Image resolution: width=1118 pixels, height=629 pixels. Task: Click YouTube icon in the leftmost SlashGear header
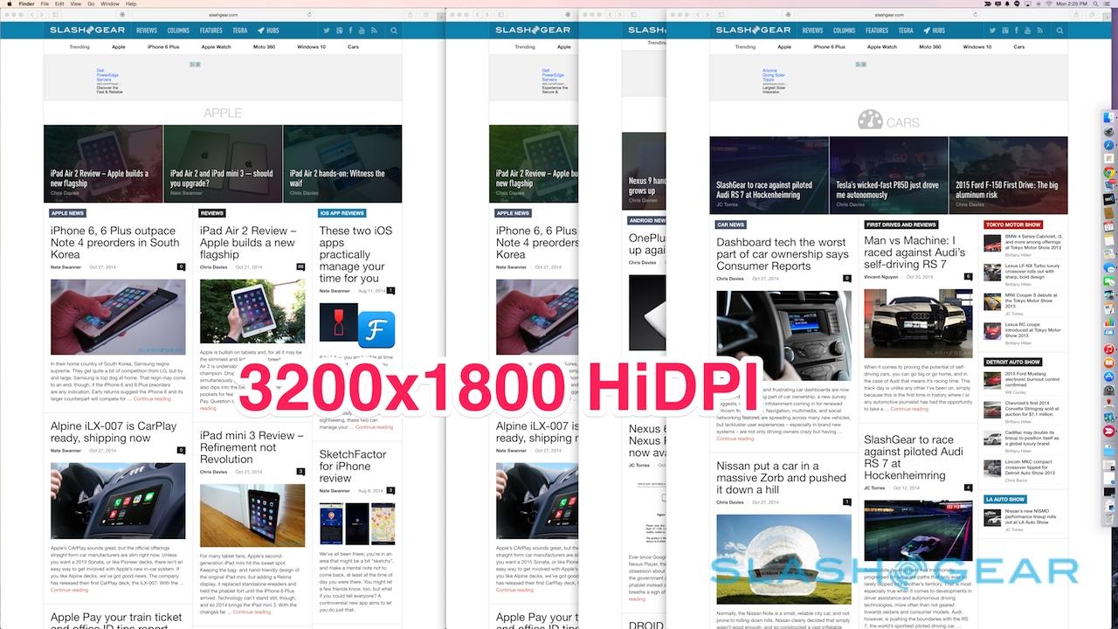click(x=362, y=31)
